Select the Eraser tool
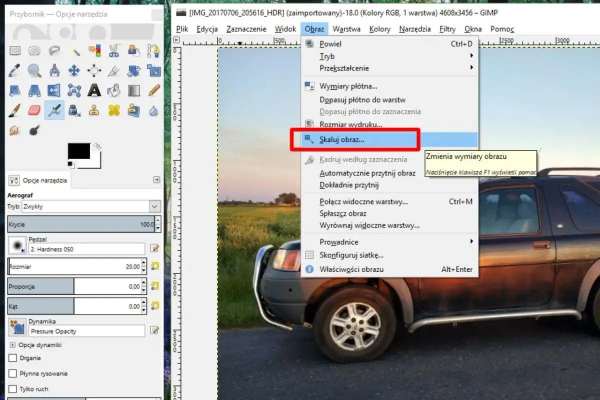The image size is (600, 400). (x=34, y=110)
